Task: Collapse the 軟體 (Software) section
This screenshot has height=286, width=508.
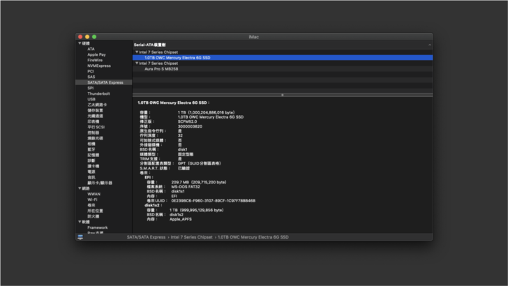Action: (x=79, y=222)
